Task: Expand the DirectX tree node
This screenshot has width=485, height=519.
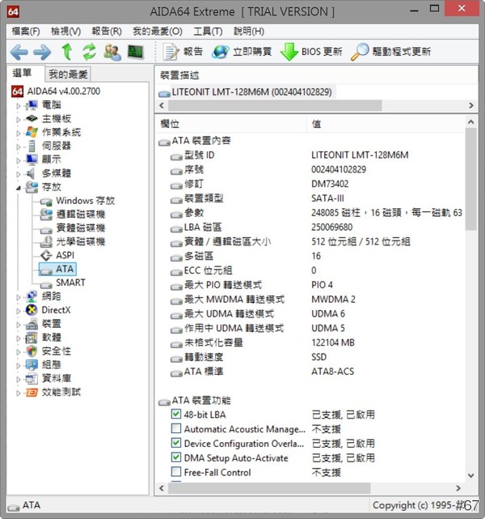Action: pyautogui.click(x=18, y=311)
